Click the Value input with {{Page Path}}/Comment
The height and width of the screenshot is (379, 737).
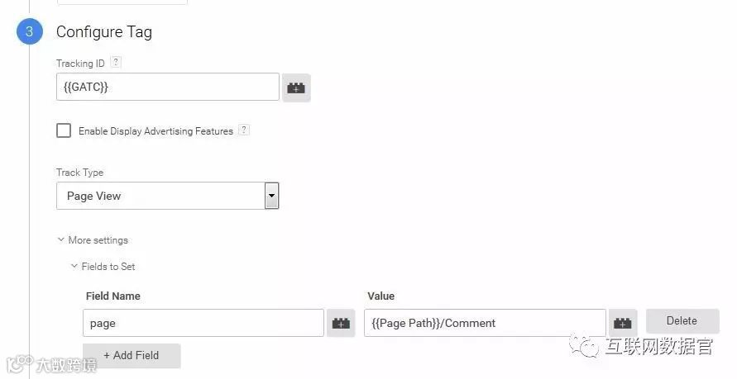tap(484, 324)
